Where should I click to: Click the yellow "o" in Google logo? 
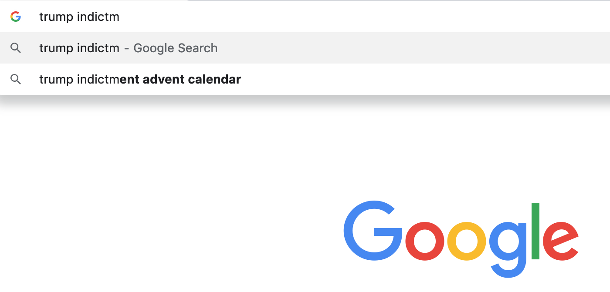tap(467, 241)
